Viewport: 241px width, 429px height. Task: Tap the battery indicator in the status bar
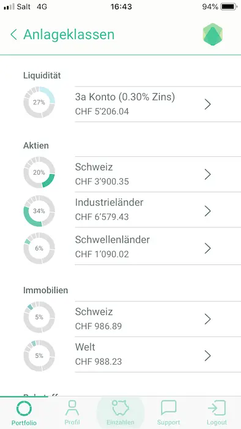[x=229, y=7]
